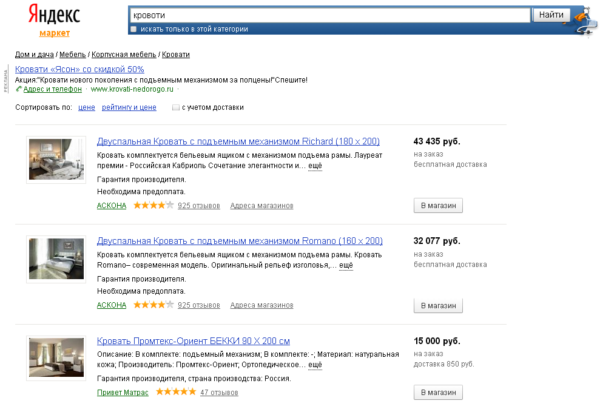Click the Яндекс logo

pyautogui.click(x=54, y=15)
